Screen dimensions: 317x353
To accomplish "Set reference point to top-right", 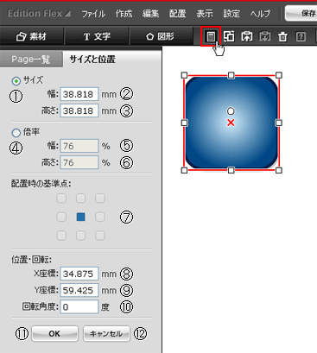I will pos(100,199).
